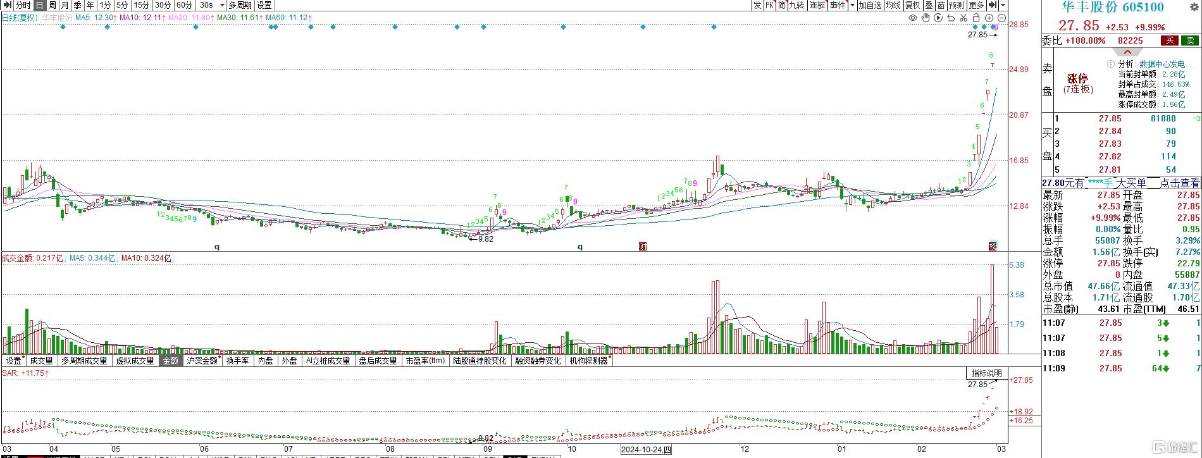Screen dimensions: 1202x458
Task: Toggle the chart lock icon
Action: pyautogui.click(x=976, y=18)
